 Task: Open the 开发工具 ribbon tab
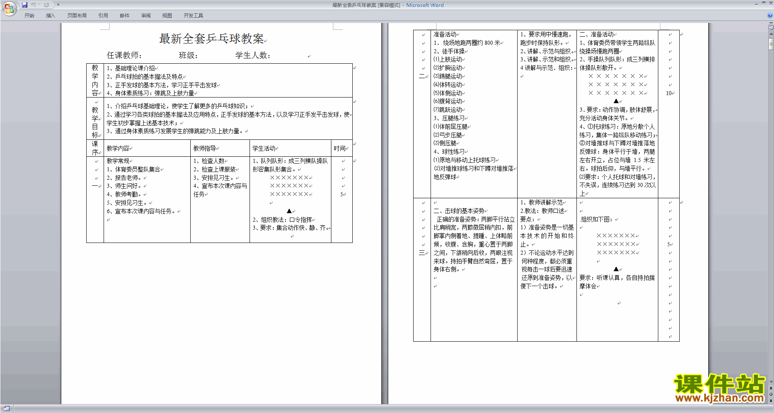pos(193,16)
